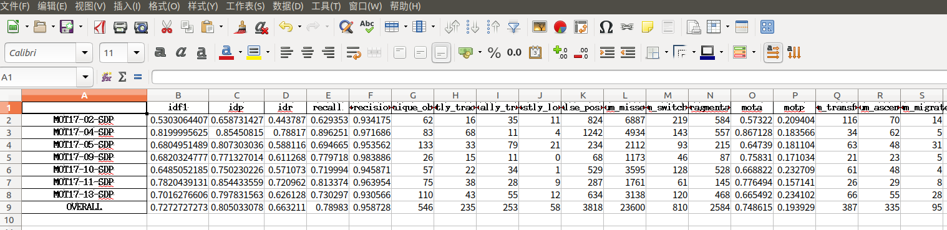Insert an image from toolbar

point(539,27)
